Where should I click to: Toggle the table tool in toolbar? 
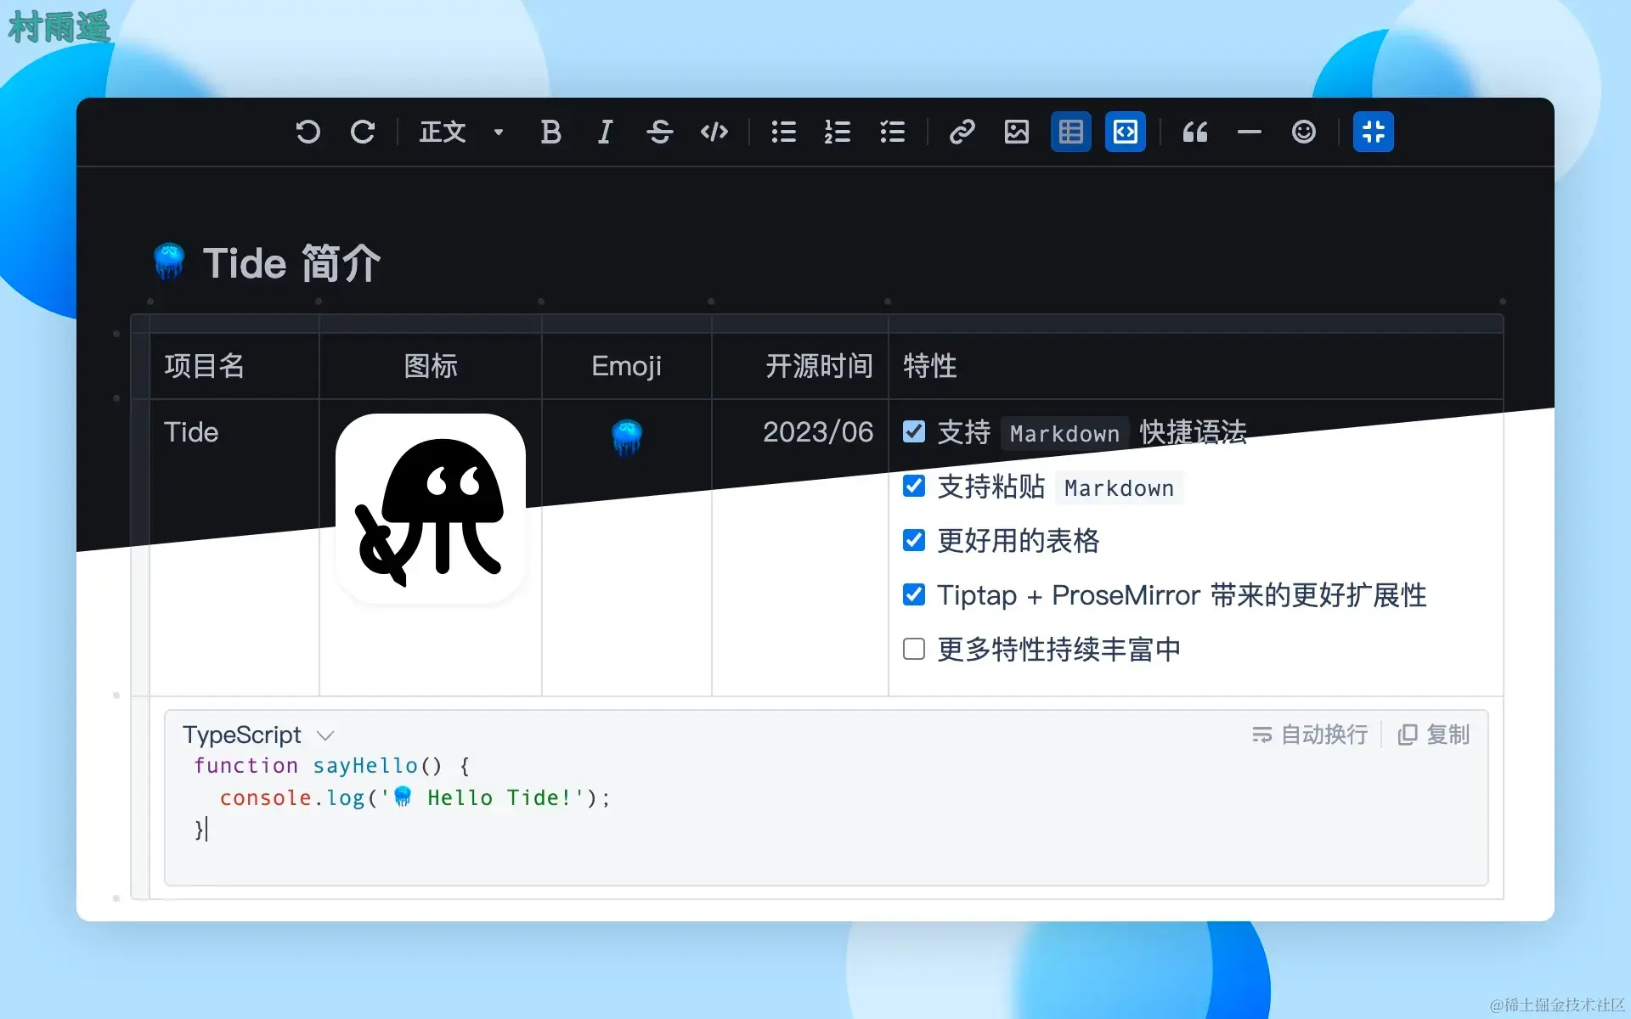pos(1070,132)
